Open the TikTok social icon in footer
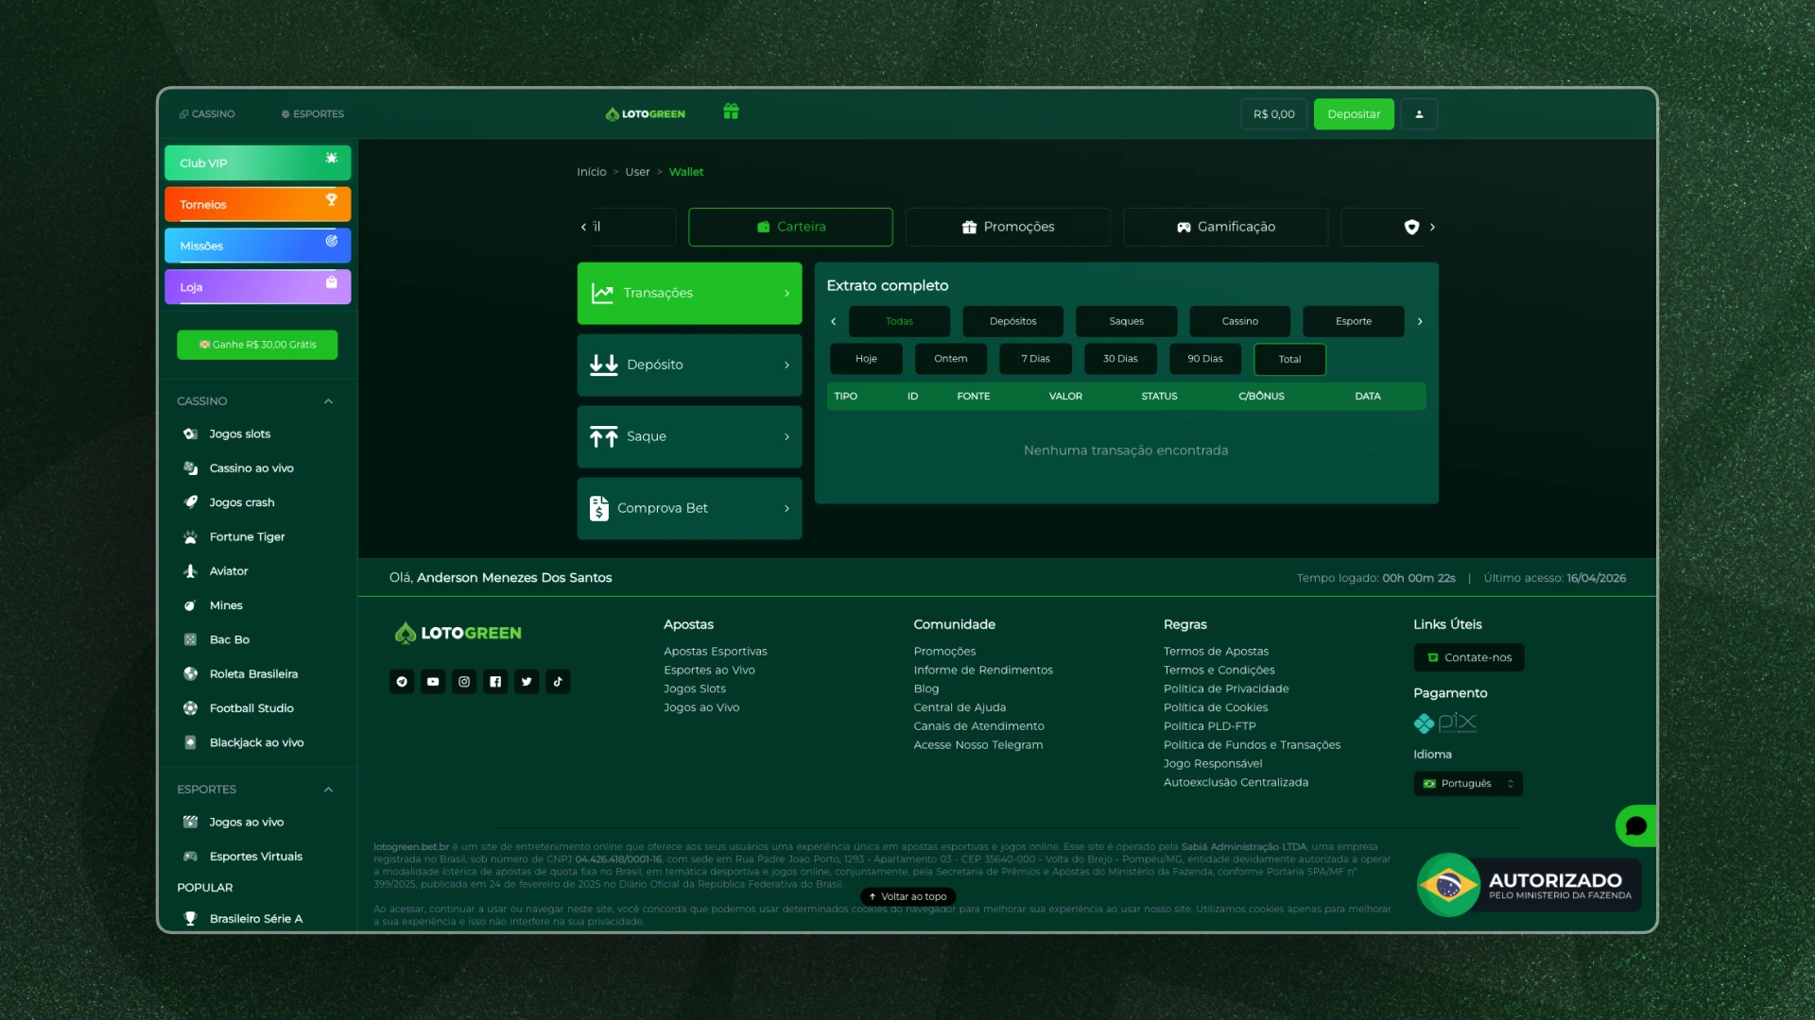The image size is (1815, 1020). point(558,682)
